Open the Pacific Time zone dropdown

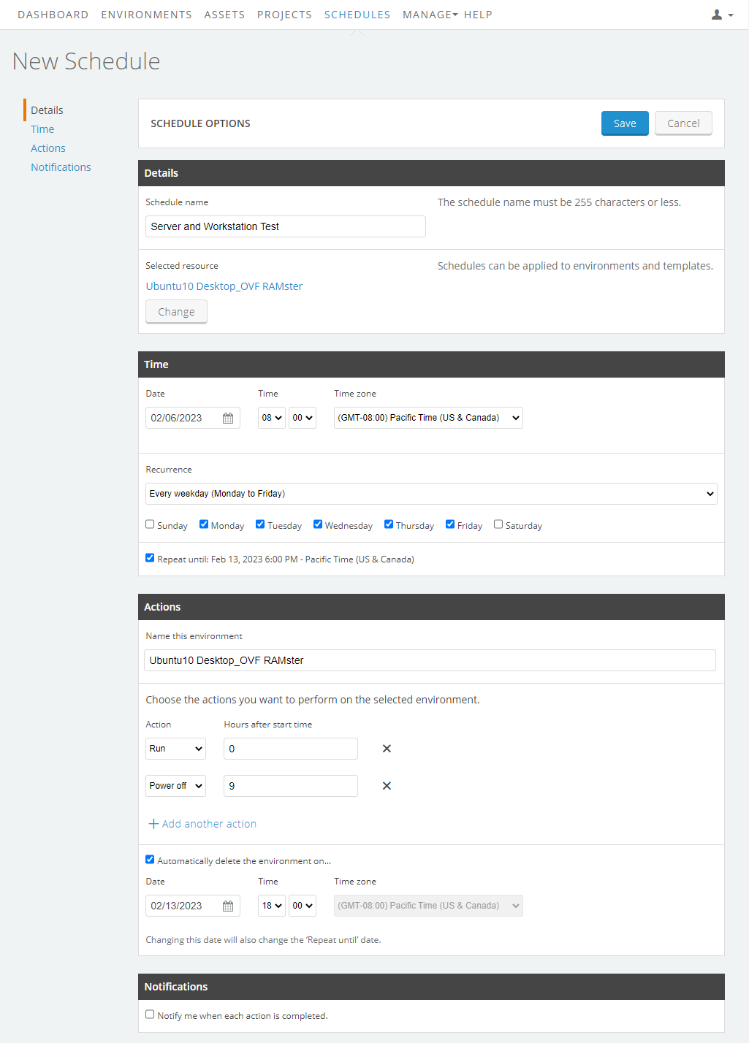(x=427, y=418)
